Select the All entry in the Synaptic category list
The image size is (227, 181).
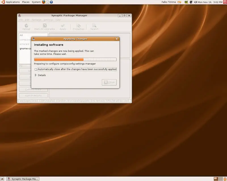(21, 35)
